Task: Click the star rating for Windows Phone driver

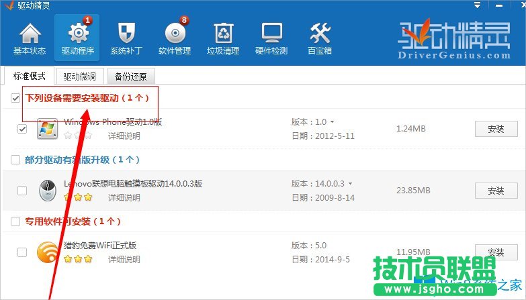Action: click(x=78, y=136)
